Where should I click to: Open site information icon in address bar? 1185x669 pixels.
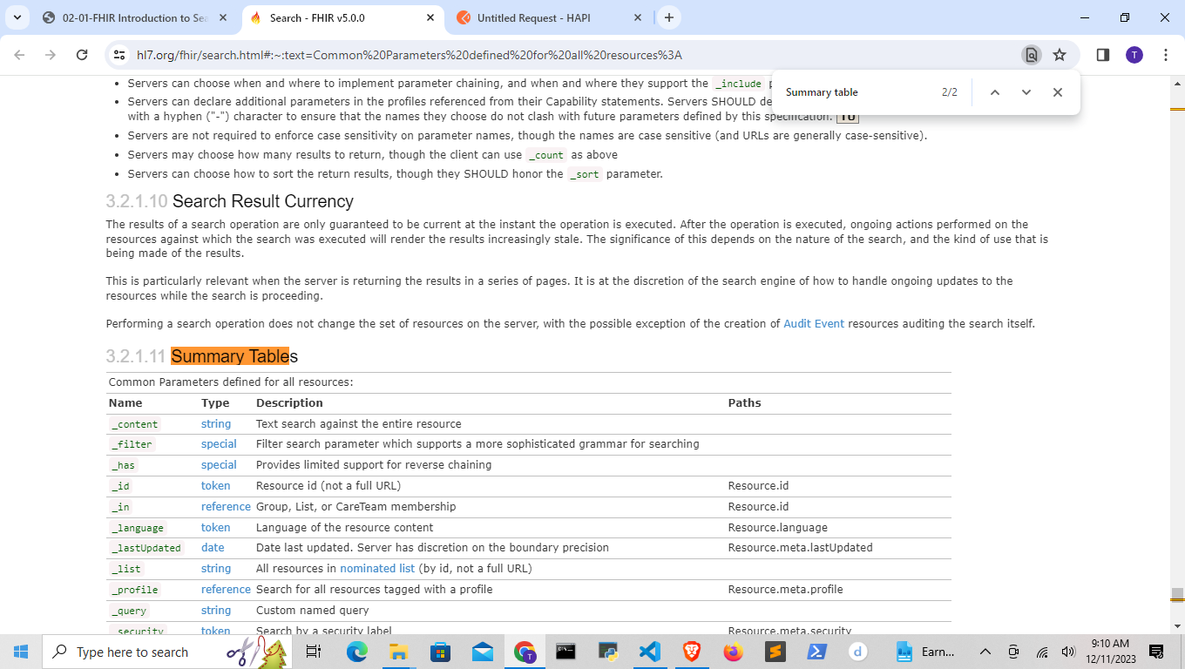tap(120, 55)
